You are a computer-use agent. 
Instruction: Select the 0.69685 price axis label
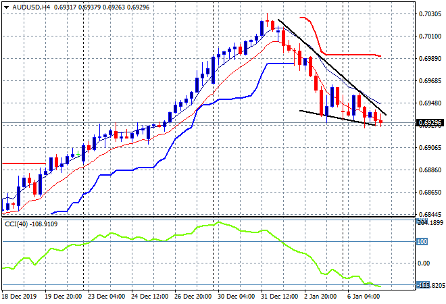point(430,81)
